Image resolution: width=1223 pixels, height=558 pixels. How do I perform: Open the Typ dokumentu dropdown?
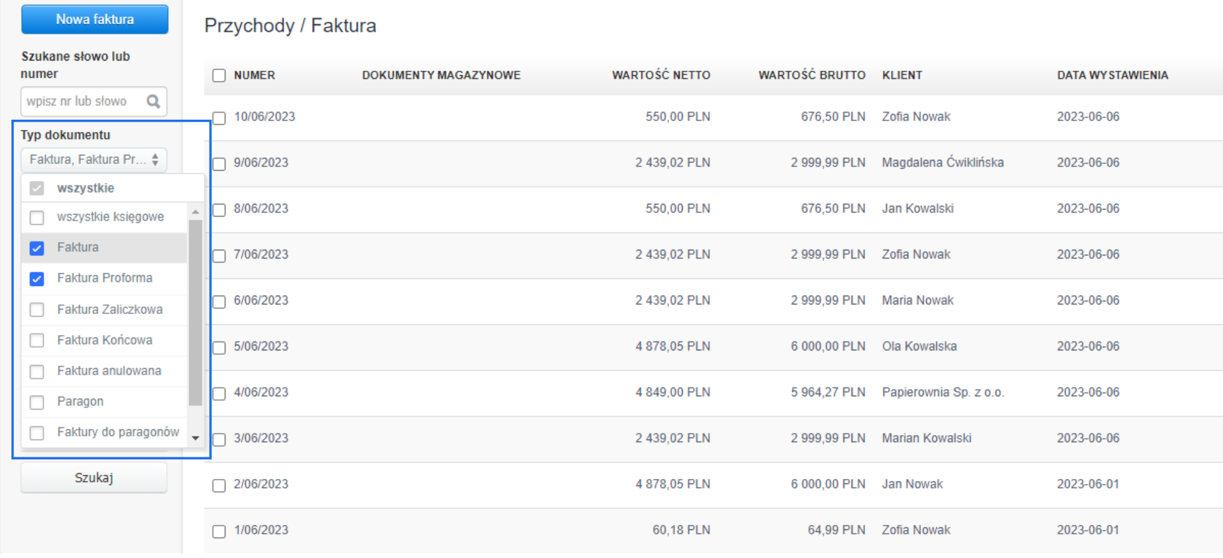click(x=94, y=160)
